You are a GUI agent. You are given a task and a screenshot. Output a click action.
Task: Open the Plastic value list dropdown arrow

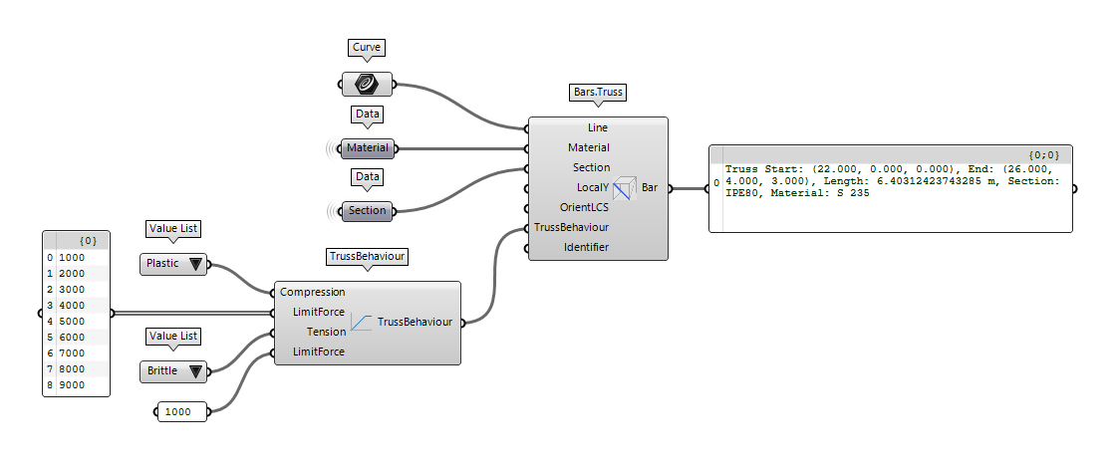(195, 265)
